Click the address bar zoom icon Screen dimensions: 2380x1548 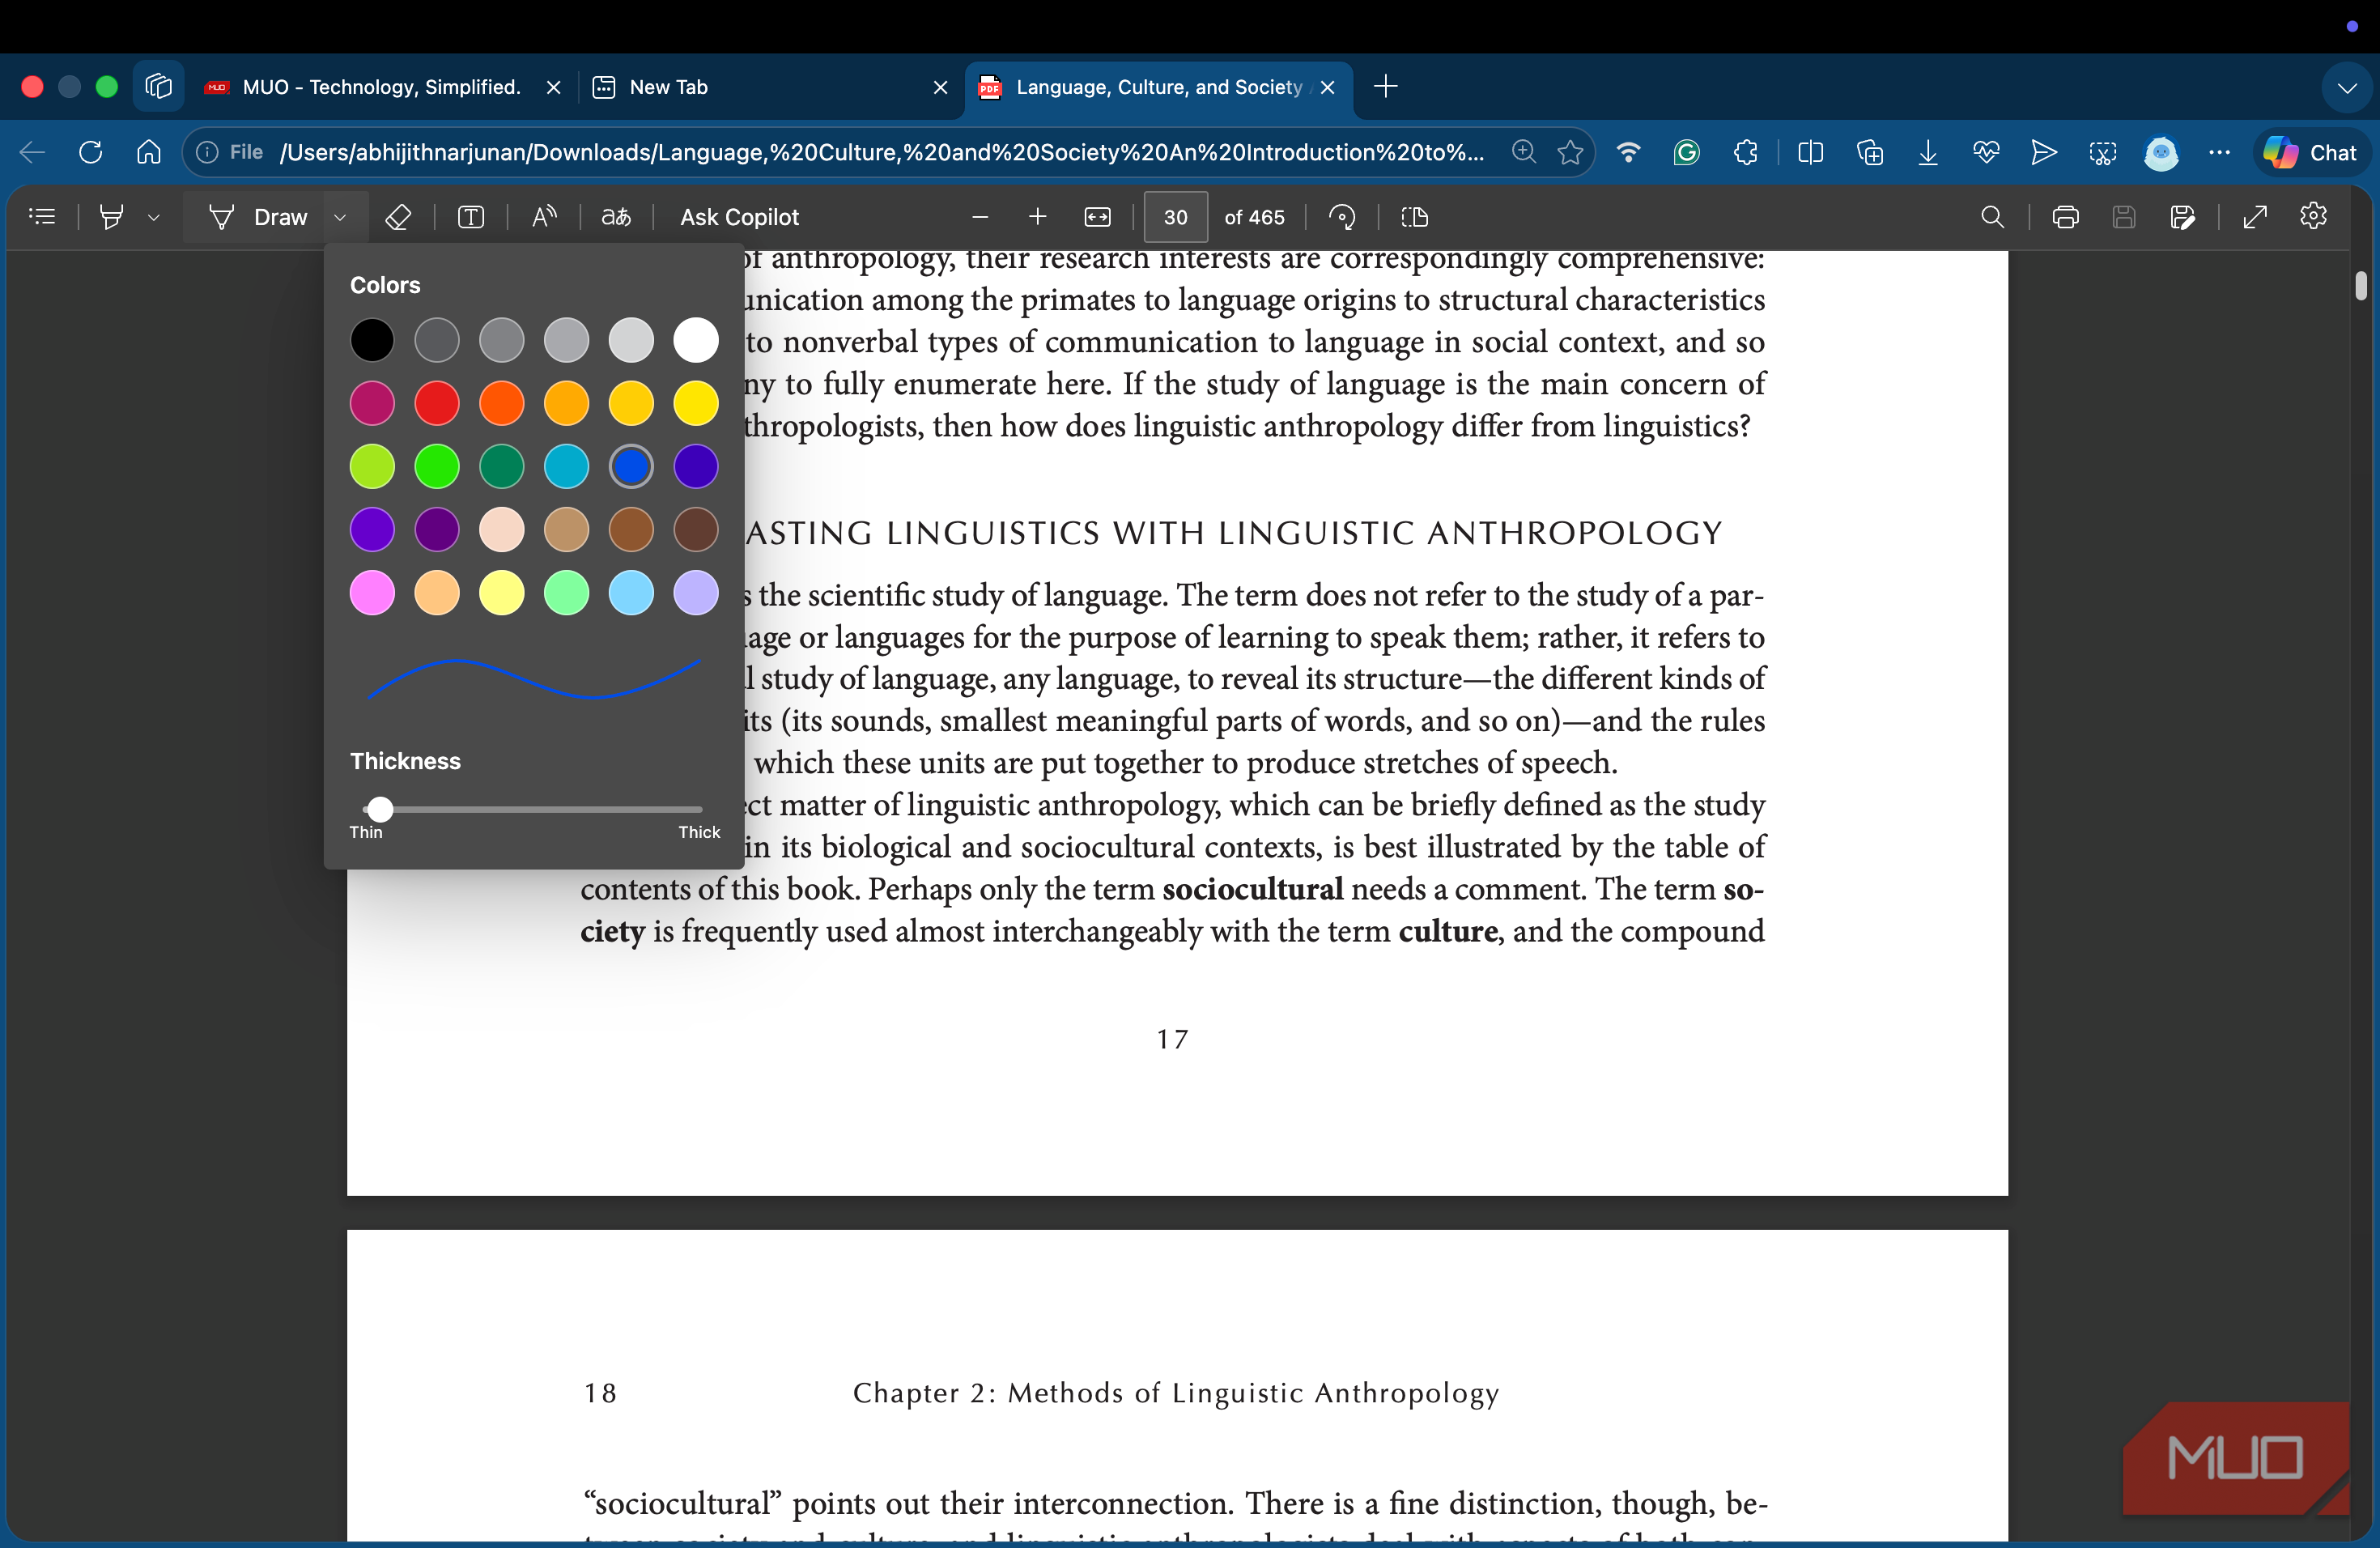1524,152
